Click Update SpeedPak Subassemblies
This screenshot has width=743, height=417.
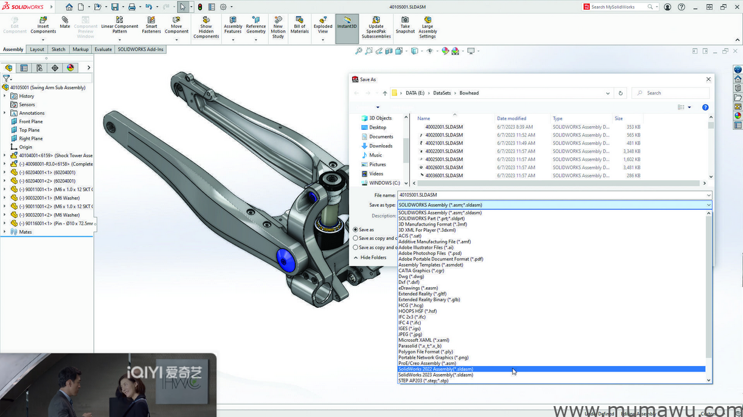point(376,28)
